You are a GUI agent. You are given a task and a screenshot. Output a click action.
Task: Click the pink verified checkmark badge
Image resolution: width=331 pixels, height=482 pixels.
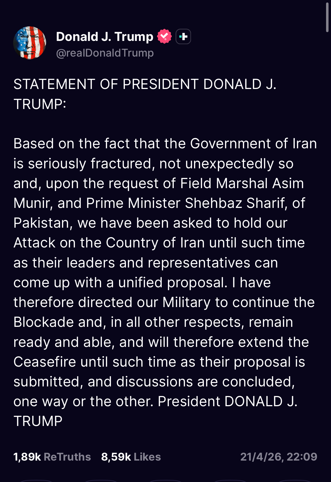164,36
